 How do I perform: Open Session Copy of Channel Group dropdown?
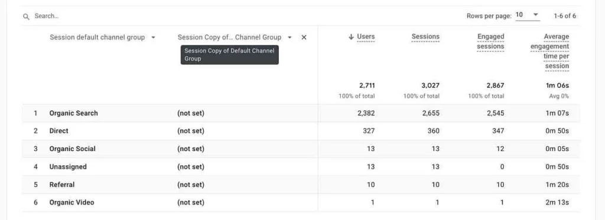pos(290,37)
